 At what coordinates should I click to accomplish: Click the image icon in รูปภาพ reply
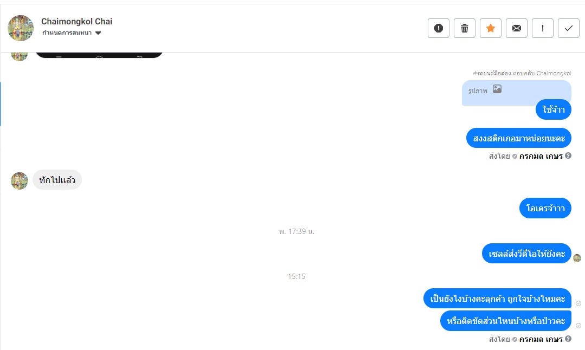click(x=497, y=89)
